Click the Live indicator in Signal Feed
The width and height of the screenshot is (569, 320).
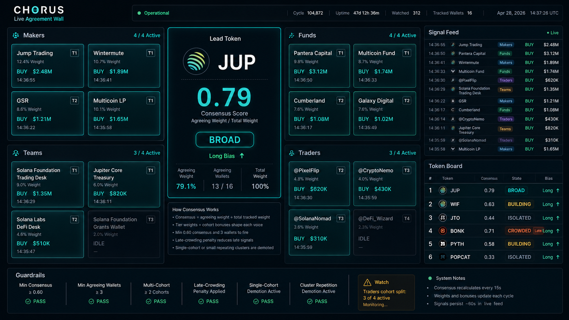(553, 33)
